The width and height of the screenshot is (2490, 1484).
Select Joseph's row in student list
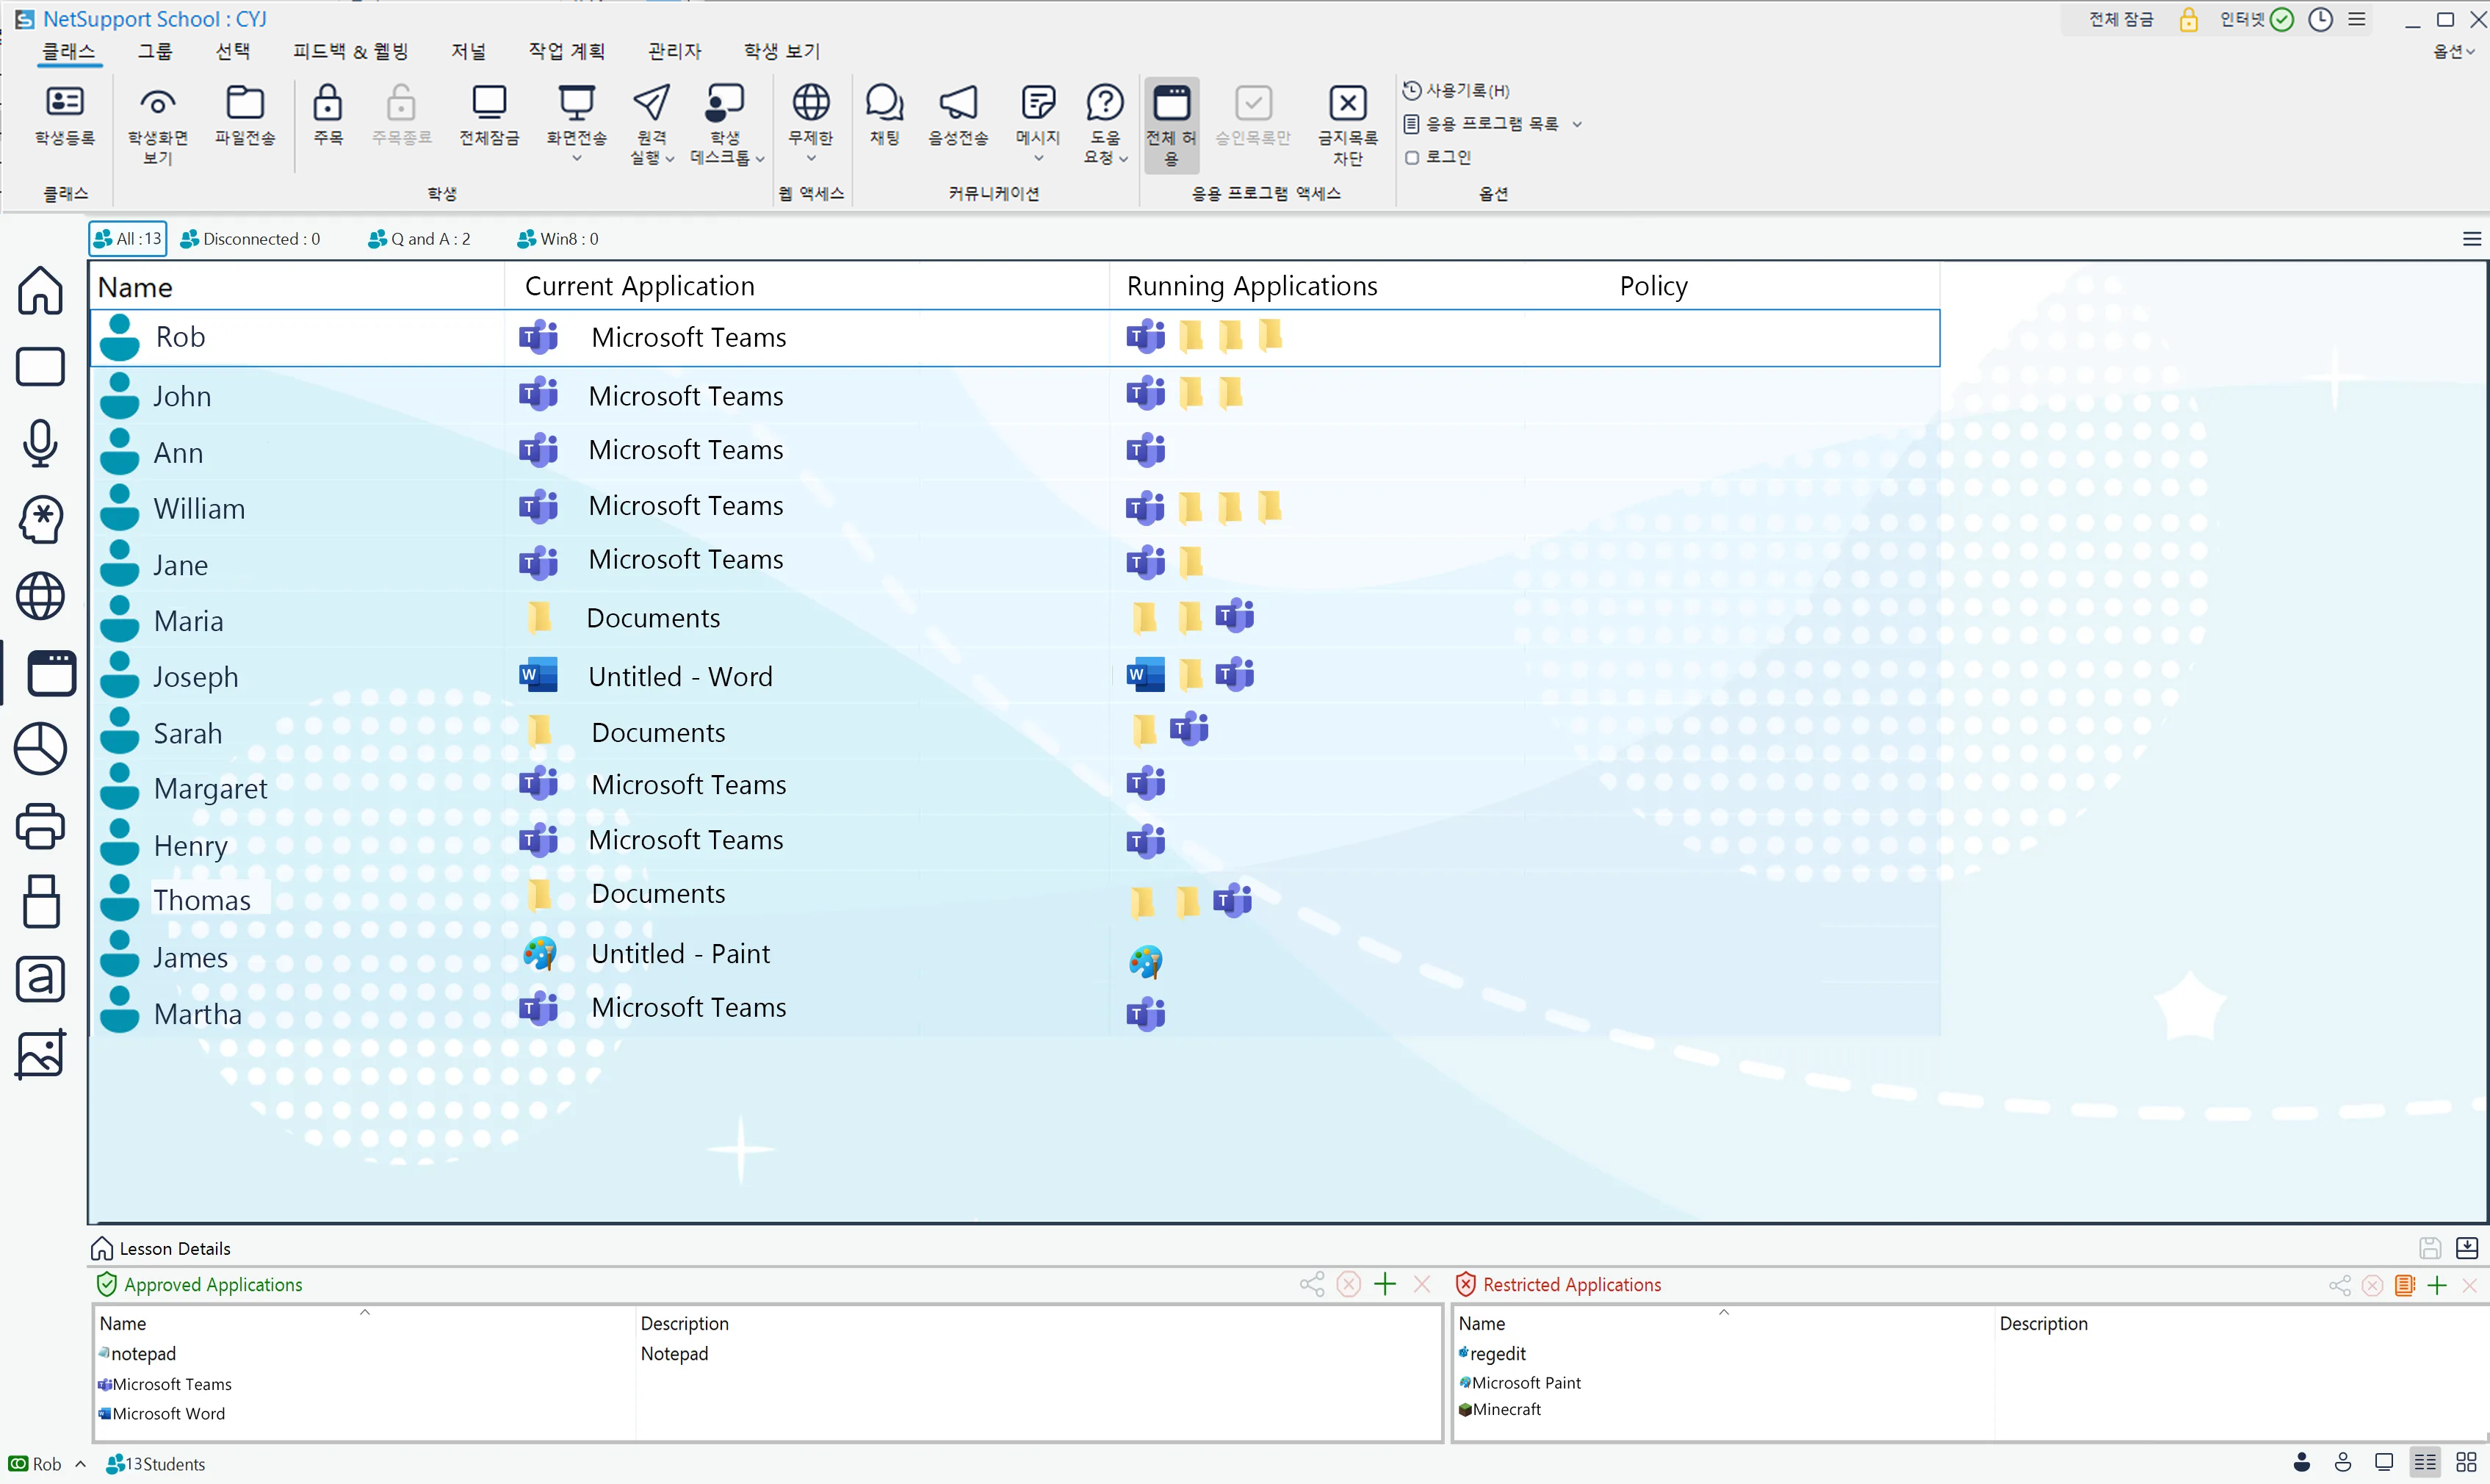click(x=195, y=677)
